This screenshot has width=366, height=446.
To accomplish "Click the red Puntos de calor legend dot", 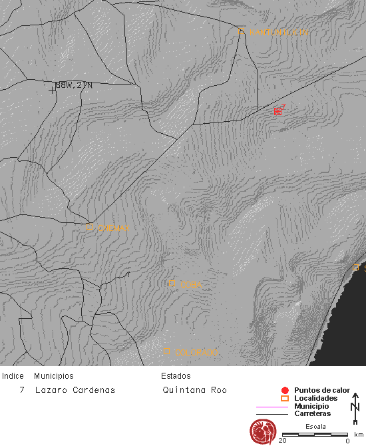I will pos(285,390).
